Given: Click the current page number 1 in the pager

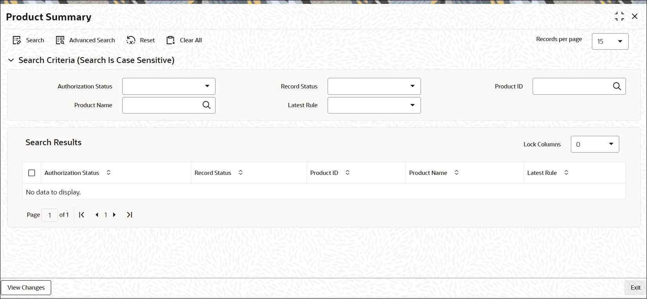Looking at the screenshot, I should pyautogui.click(x=106, y=215).
